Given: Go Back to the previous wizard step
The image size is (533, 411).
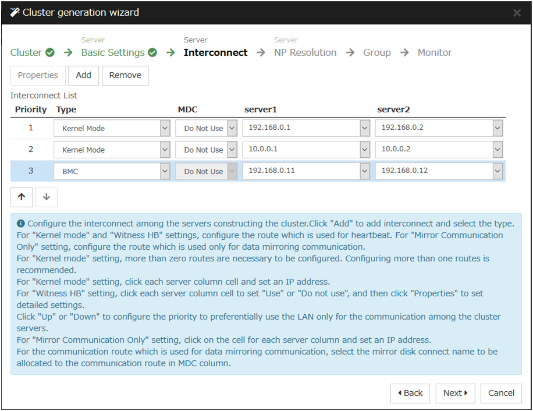Looking at the screenshot, I should (x=410, y=393).
